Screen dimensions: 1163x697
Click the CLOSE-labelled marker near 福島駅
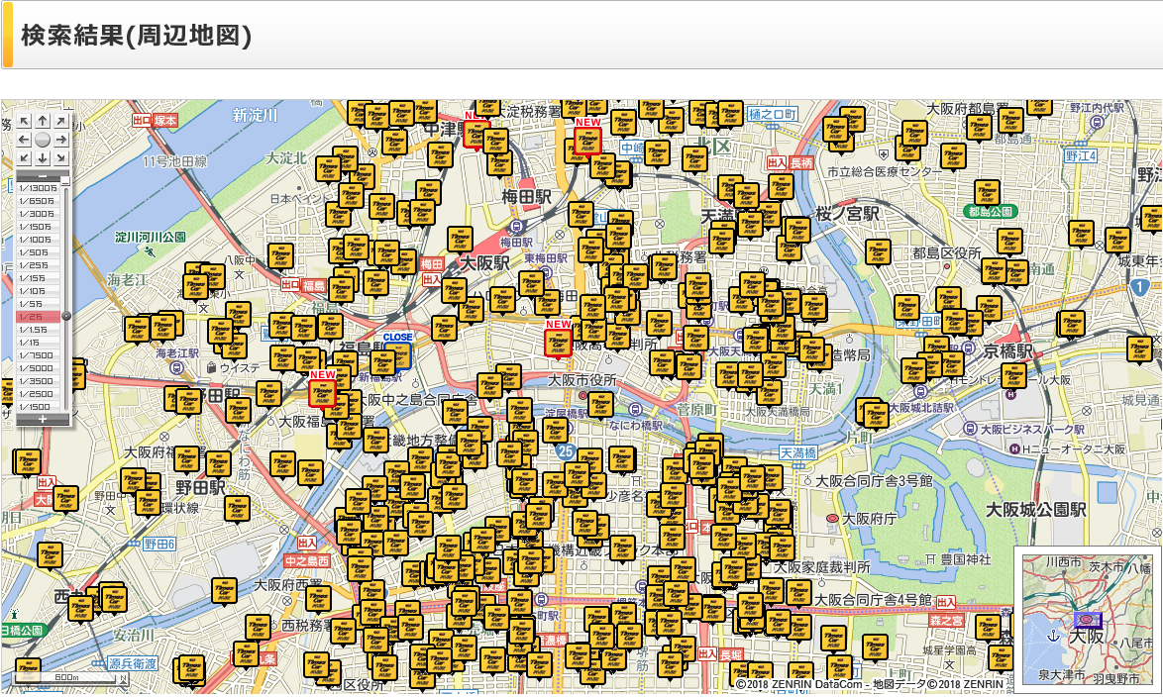coord(398,355)
